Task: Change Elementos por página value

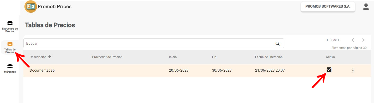Action: pos(365,48)
